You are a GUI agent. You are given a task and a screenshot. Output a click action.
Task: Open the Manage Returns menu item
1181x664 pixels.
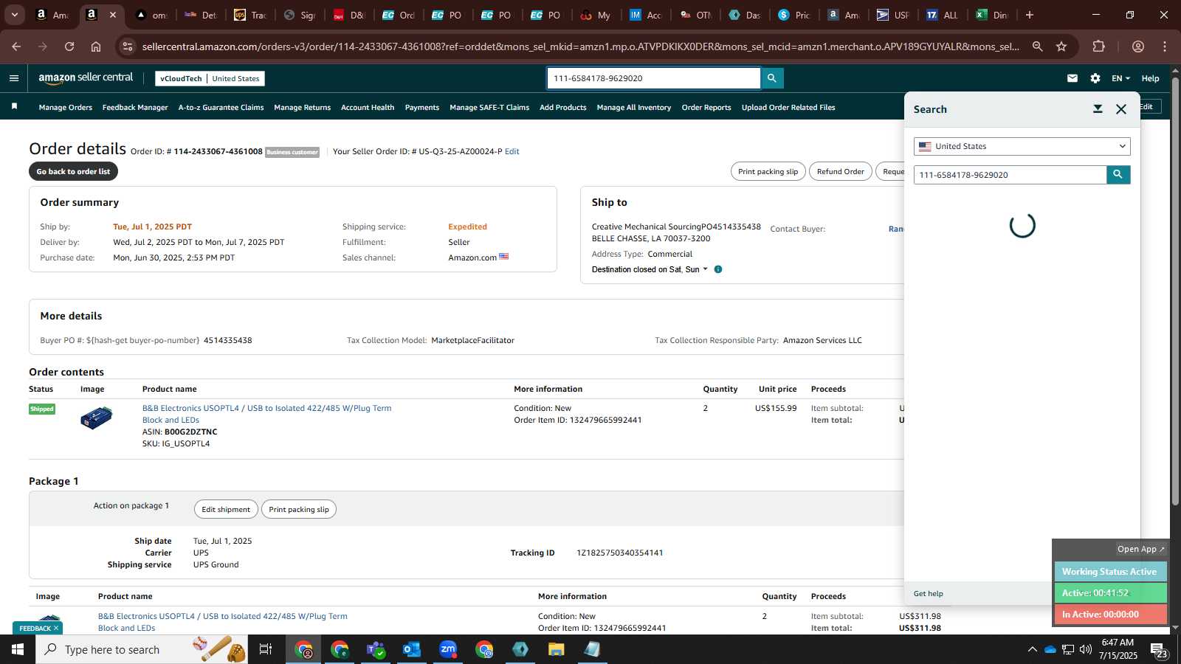[x=302, y=108]
